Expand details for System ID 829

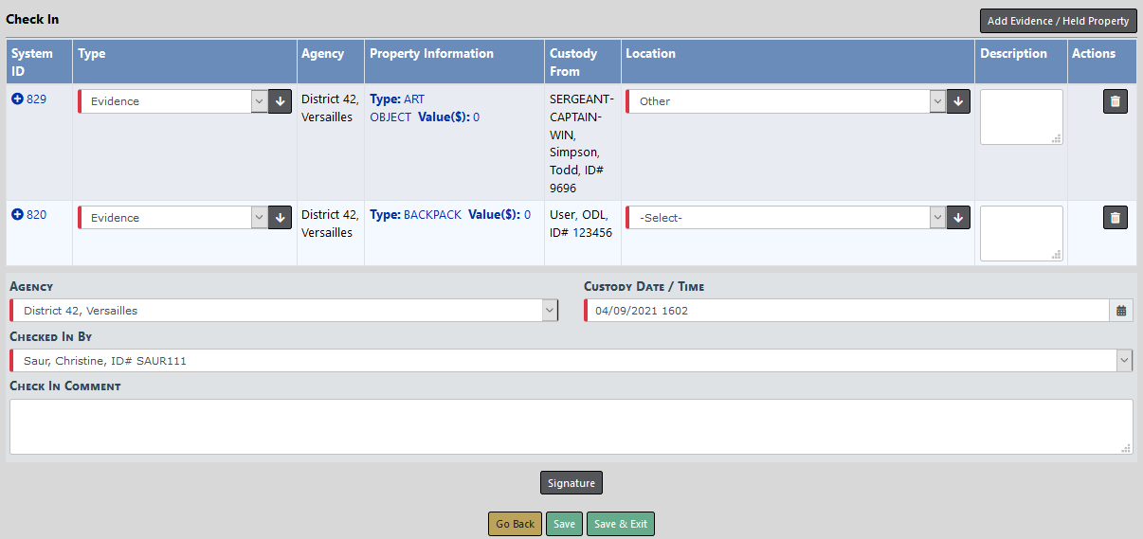tap(17, 99)
